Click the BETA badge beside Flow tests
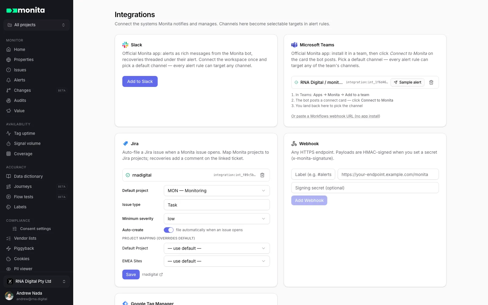Screen dimensions: 488x305 point(62,197)
